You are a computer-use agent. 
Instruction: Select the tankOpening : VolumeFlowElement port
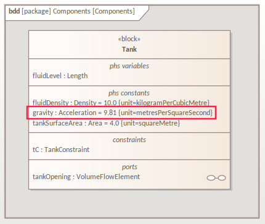[86, 177]
